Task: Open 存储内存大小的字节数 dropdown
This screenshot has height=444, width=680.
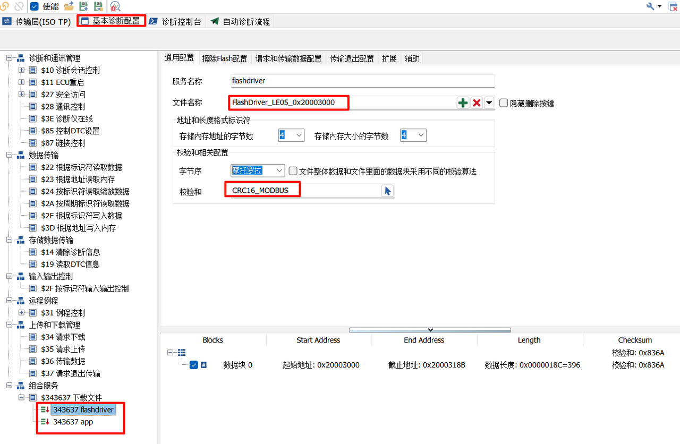Action: (413, 135)
